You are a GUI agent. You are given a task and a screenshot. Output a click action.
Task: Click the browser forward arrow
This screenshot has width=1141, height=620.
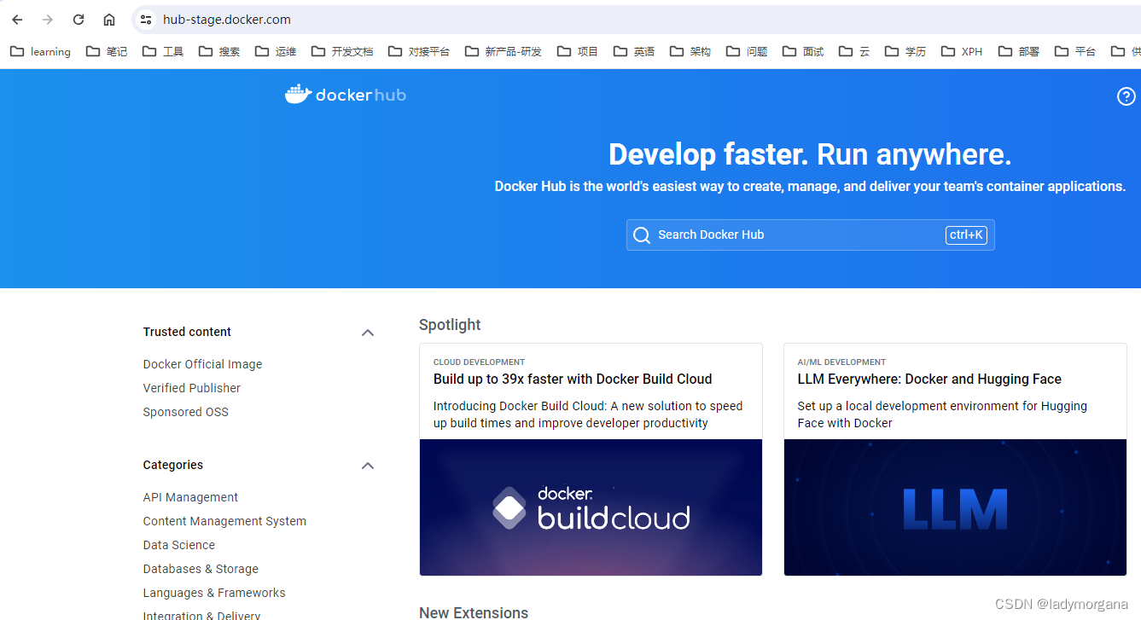[x=48, y=20]
